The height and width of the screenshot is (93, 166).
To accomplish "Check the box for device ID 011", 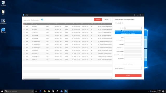I will (x=24, y=45).
